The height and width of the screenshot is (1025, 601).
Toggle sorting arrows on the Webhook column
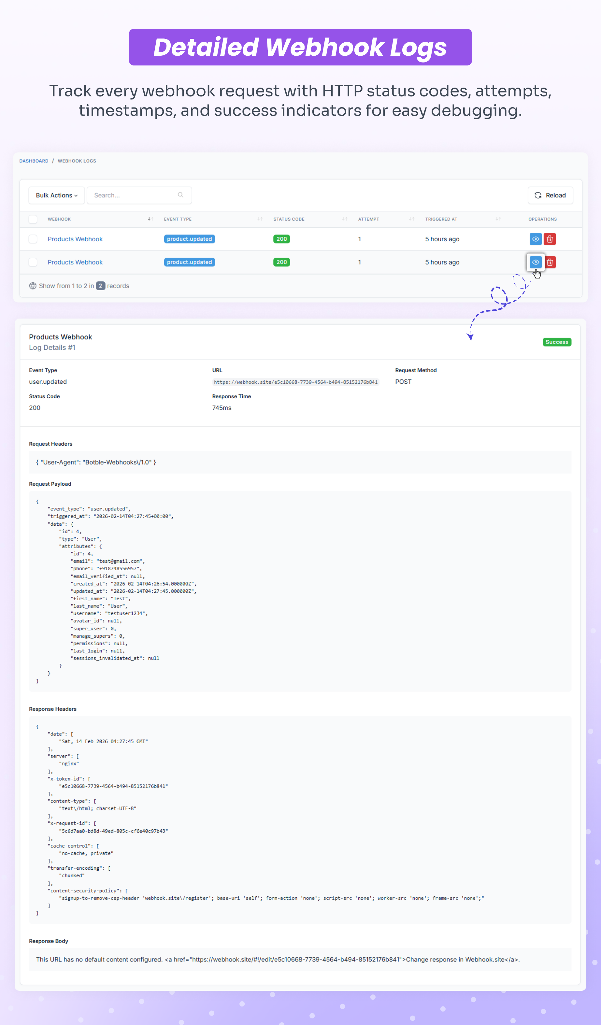coord(150,219)
